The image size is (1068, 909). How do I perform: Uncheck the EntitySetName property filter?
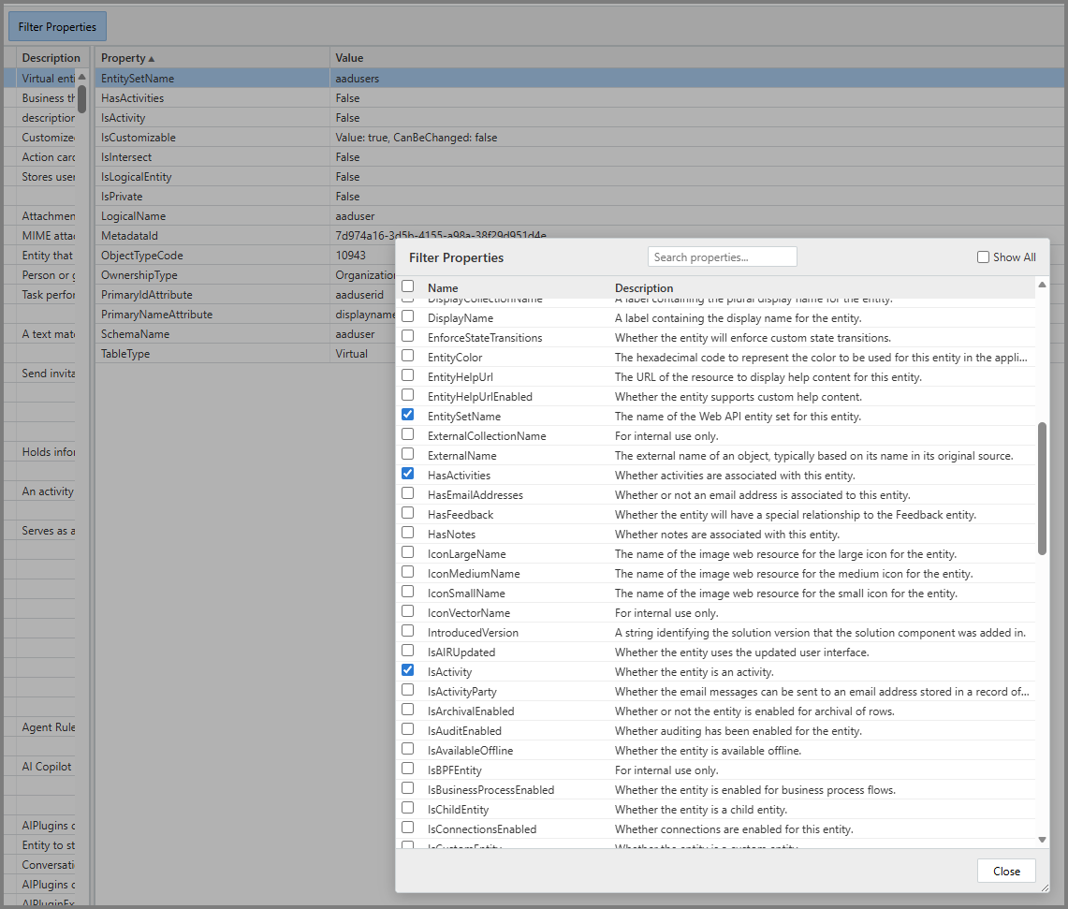click(x=407, y=415)
